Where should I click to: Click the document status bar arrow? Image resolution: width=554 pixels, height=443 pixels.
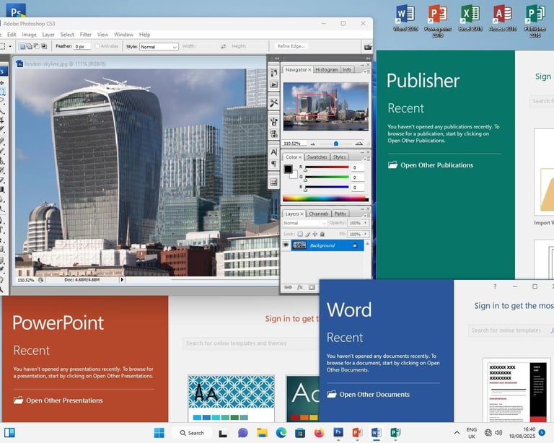122,280
